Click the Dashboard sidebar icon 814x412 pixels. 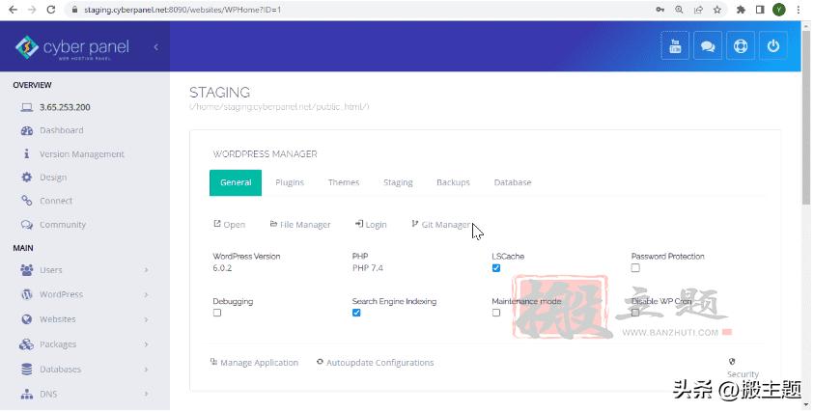coord(26,131)
